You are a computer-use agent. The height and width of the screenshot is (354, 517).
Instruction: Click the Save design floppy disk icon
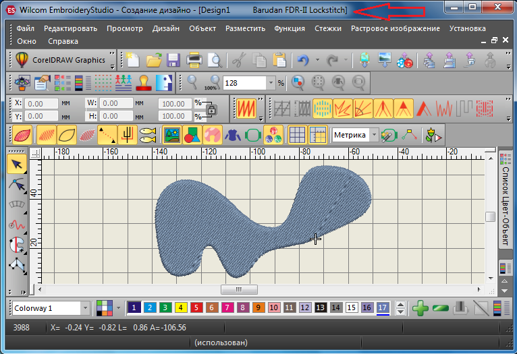pos(173,60)
